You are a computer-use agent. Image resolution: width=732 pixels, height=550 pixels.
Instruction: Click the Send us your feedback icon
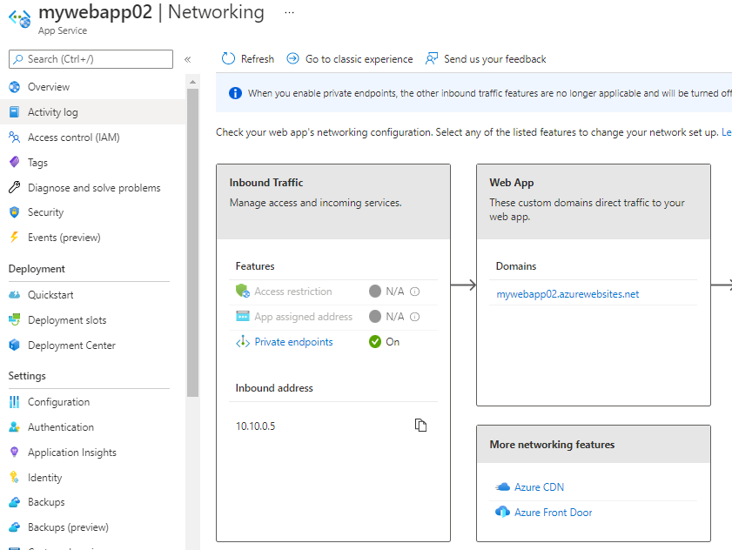pyautogui.click(x=433, y=59)
